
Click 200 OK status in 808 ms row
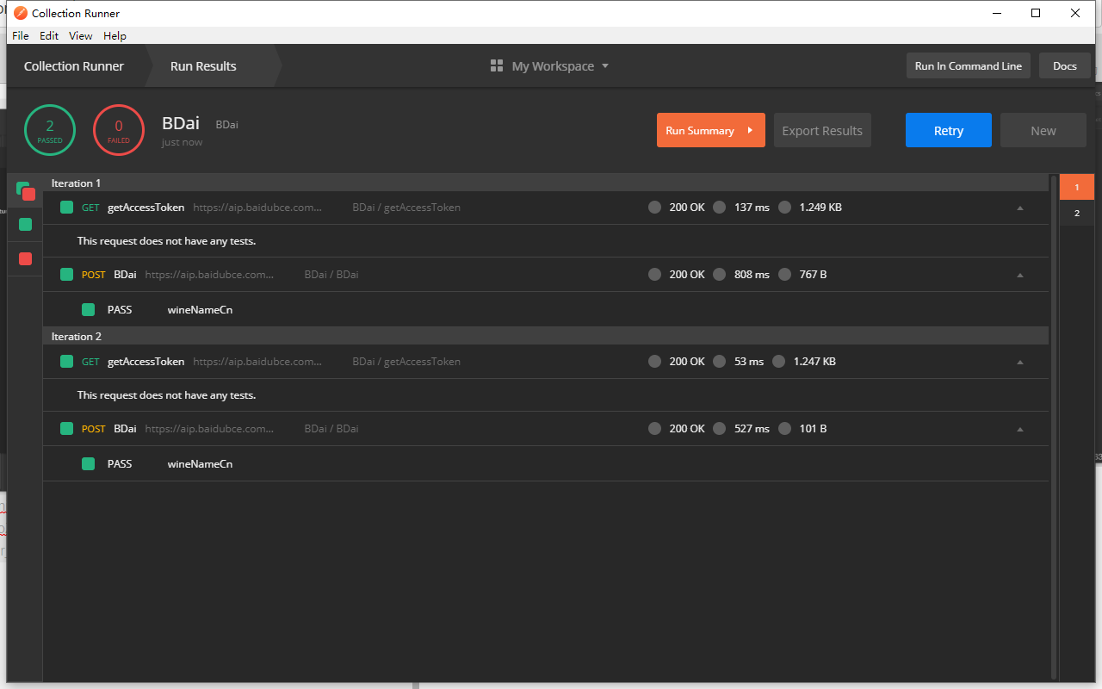coord(687,275)
